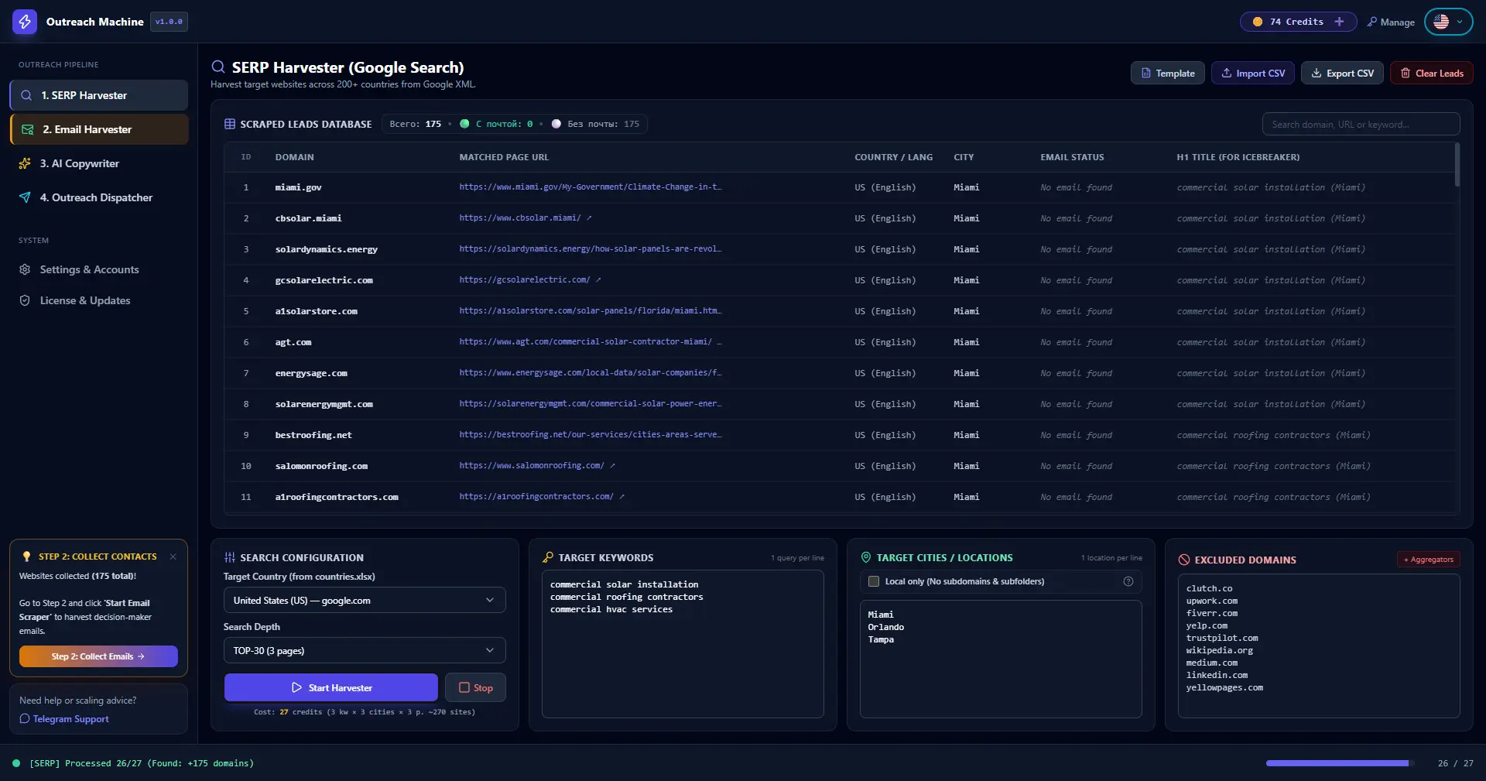Start Harvester run
This screenshot has height=781, width=1486.
(x=331, y=687)
